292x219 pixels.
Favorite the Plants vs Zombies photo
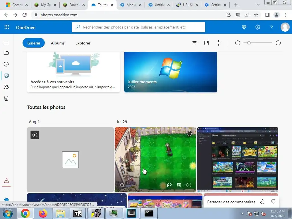(x=122, y=185)
